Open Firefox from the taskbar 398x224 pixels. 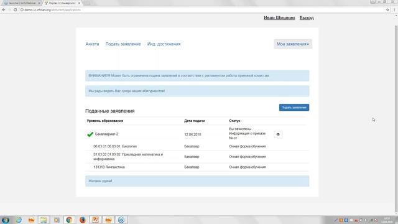pyautogui.click(x=82, y=220)
